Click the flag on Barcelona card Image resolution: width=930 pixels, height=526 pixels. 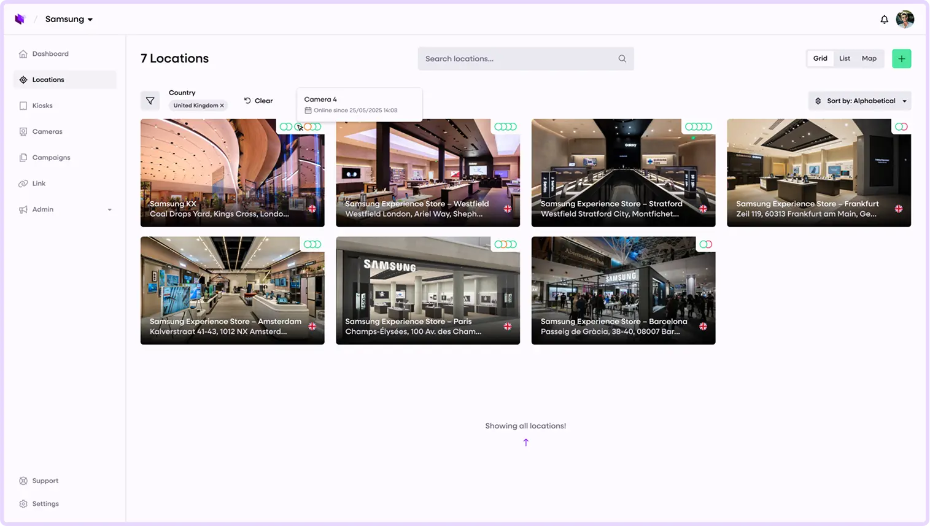click(703, 327)
